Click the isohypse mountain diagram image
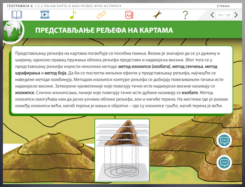 pyautogui.click(x=122, y=150)
